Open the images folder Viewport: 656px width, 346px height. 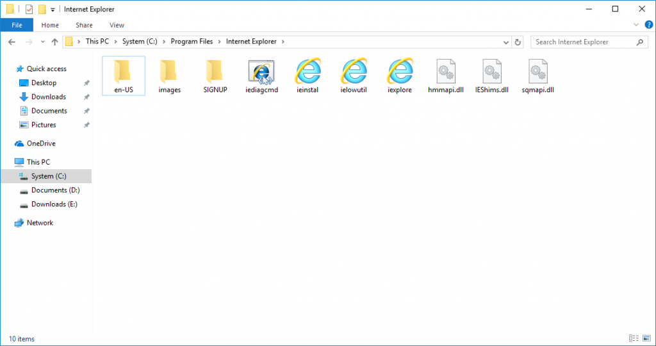[x=169, y=76]
